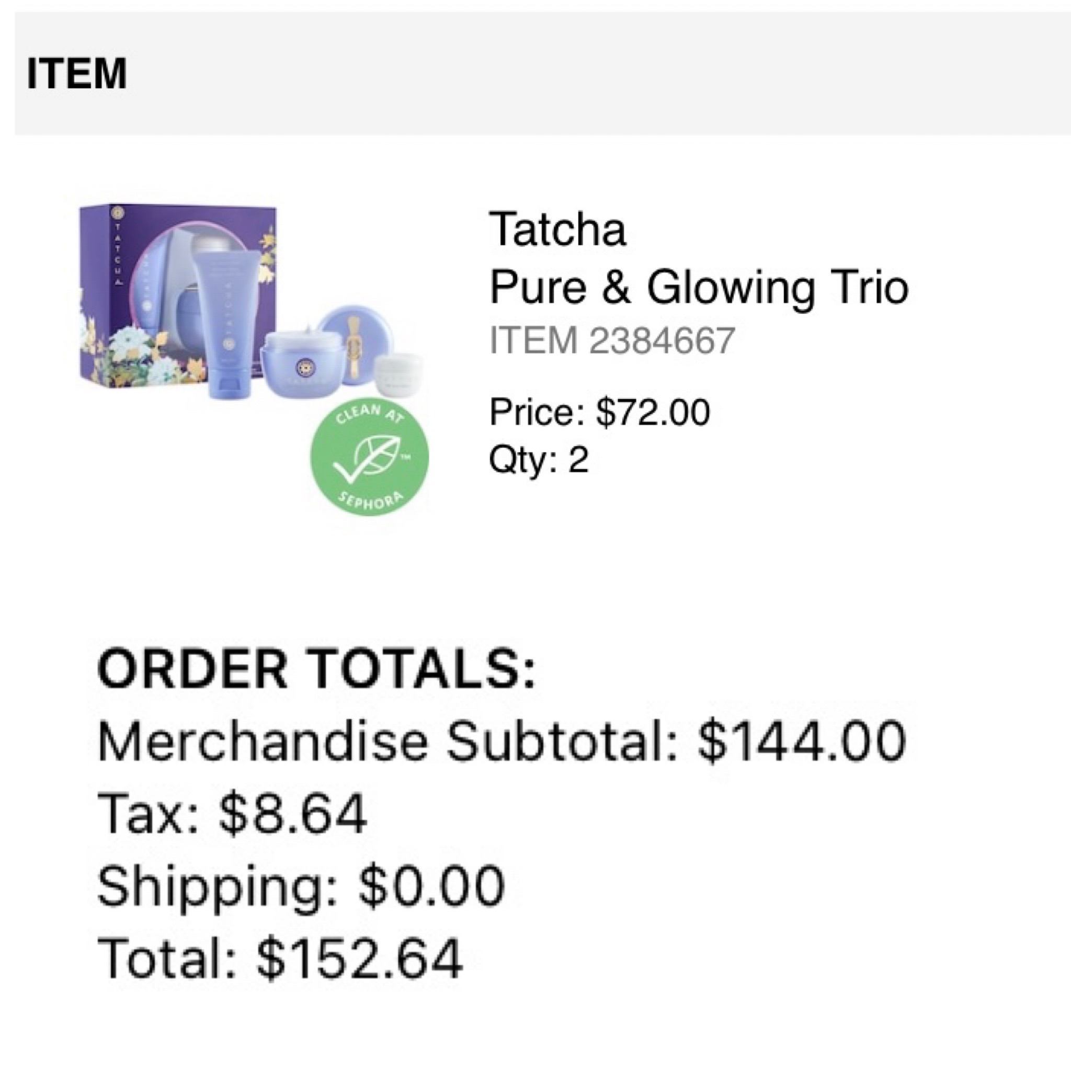This screenshot has height=1071, width=1071.
Task: Click the Price: $72.00 line
Action: point(599,412)
